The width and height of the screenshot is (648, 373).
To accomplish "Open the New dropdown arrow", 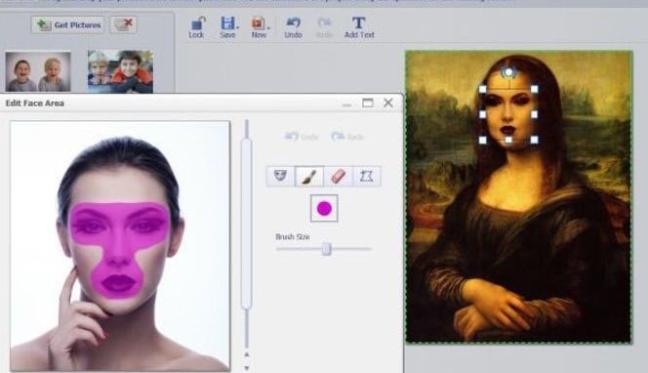I will click(x=268, y=27).
